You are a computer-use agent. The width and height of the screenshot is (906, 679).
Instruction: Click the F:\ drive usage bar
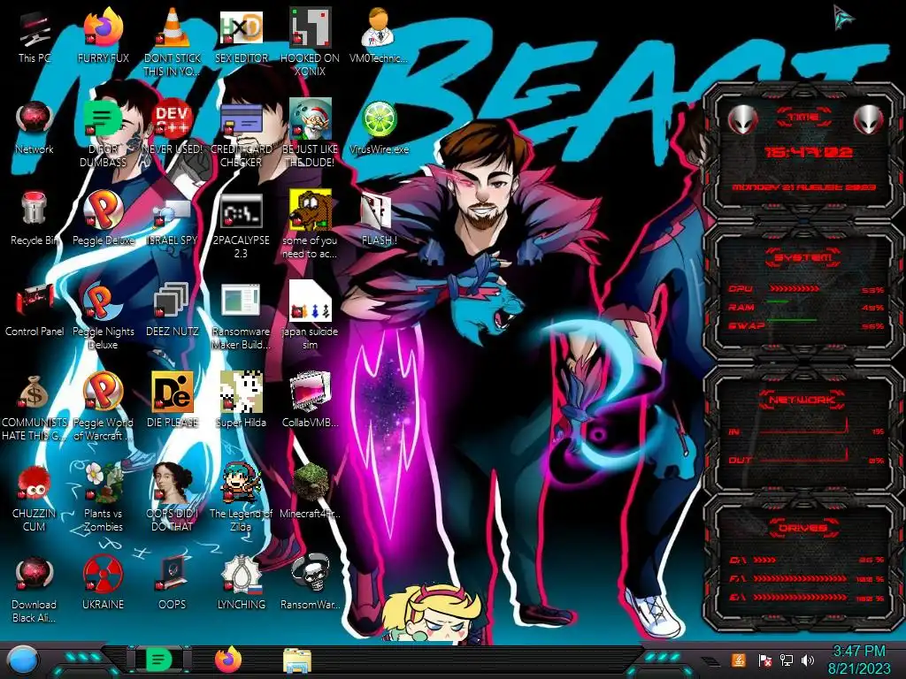click(x=800, y=578)
